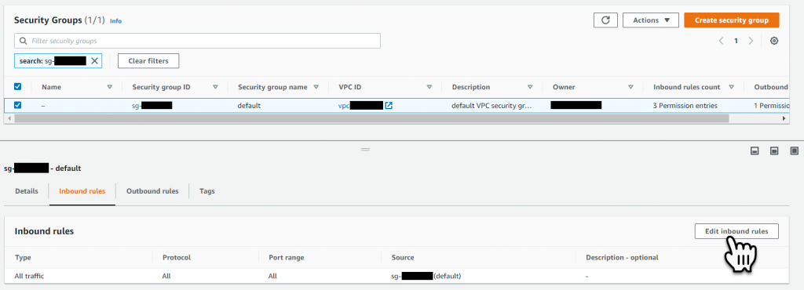Maximize details pane with last layout icon
804x290 pixels.
pos(795,151)
